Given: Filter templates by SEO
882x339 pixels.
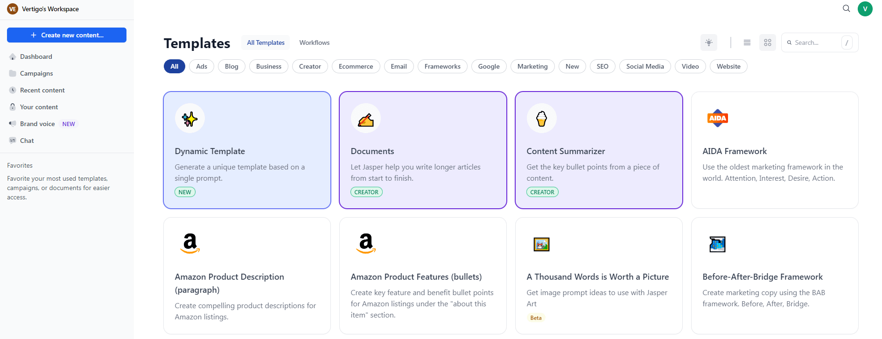Looking at the screenshot, I should click(x=602, y=66).
